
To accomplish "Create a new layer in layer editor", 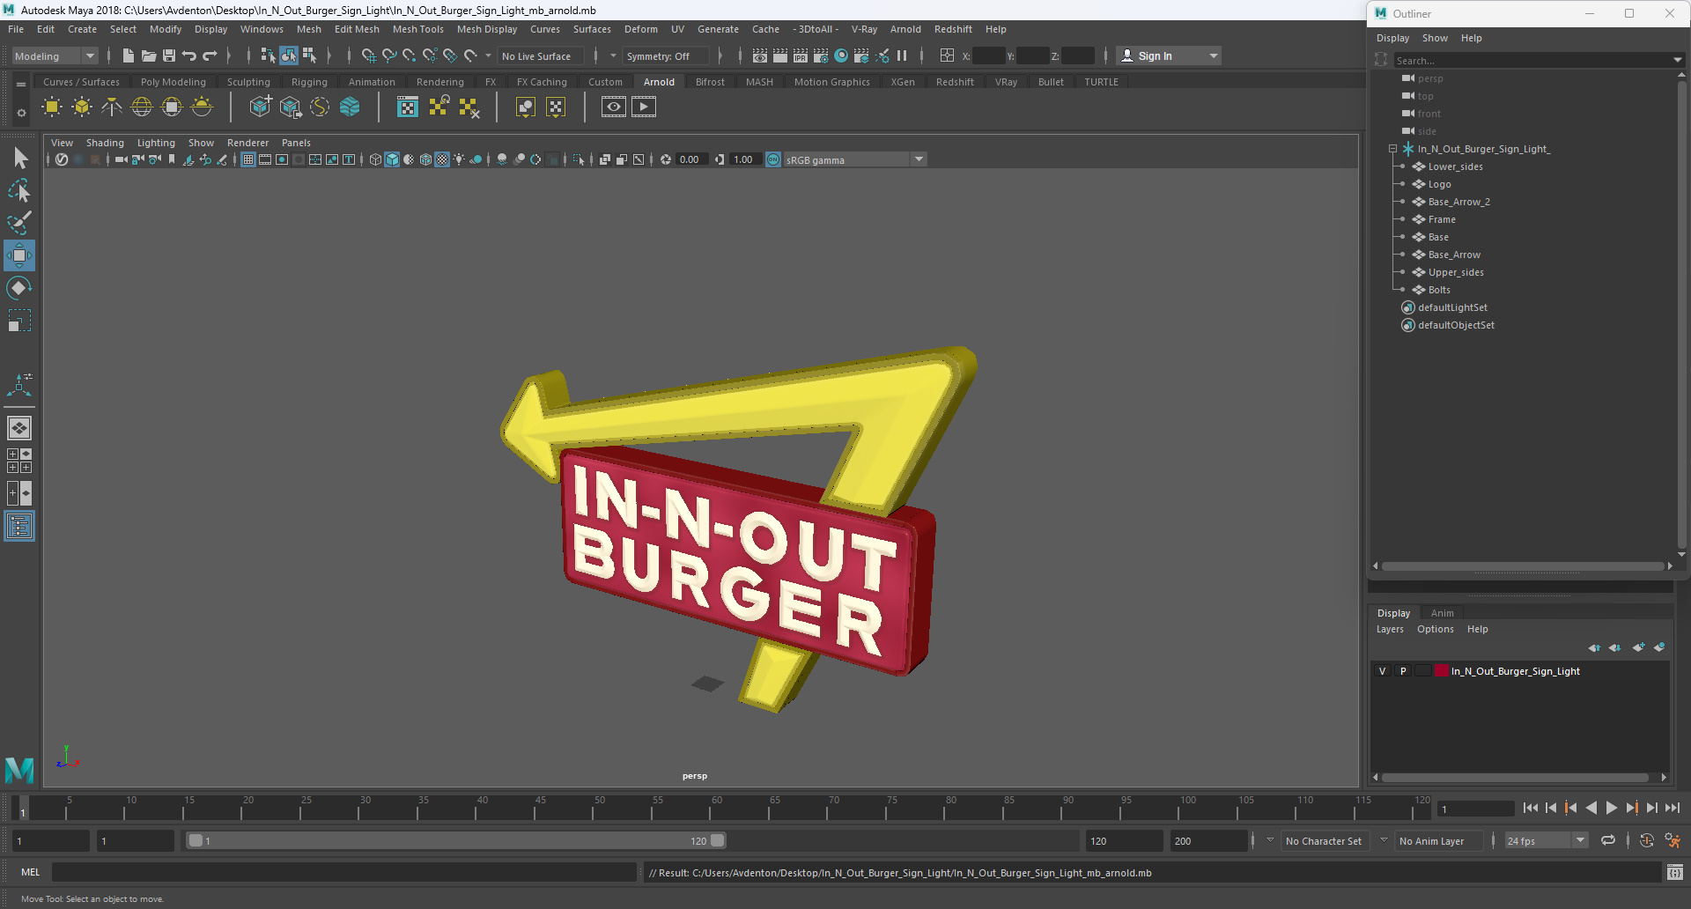I will click(x=1638, y=647).
